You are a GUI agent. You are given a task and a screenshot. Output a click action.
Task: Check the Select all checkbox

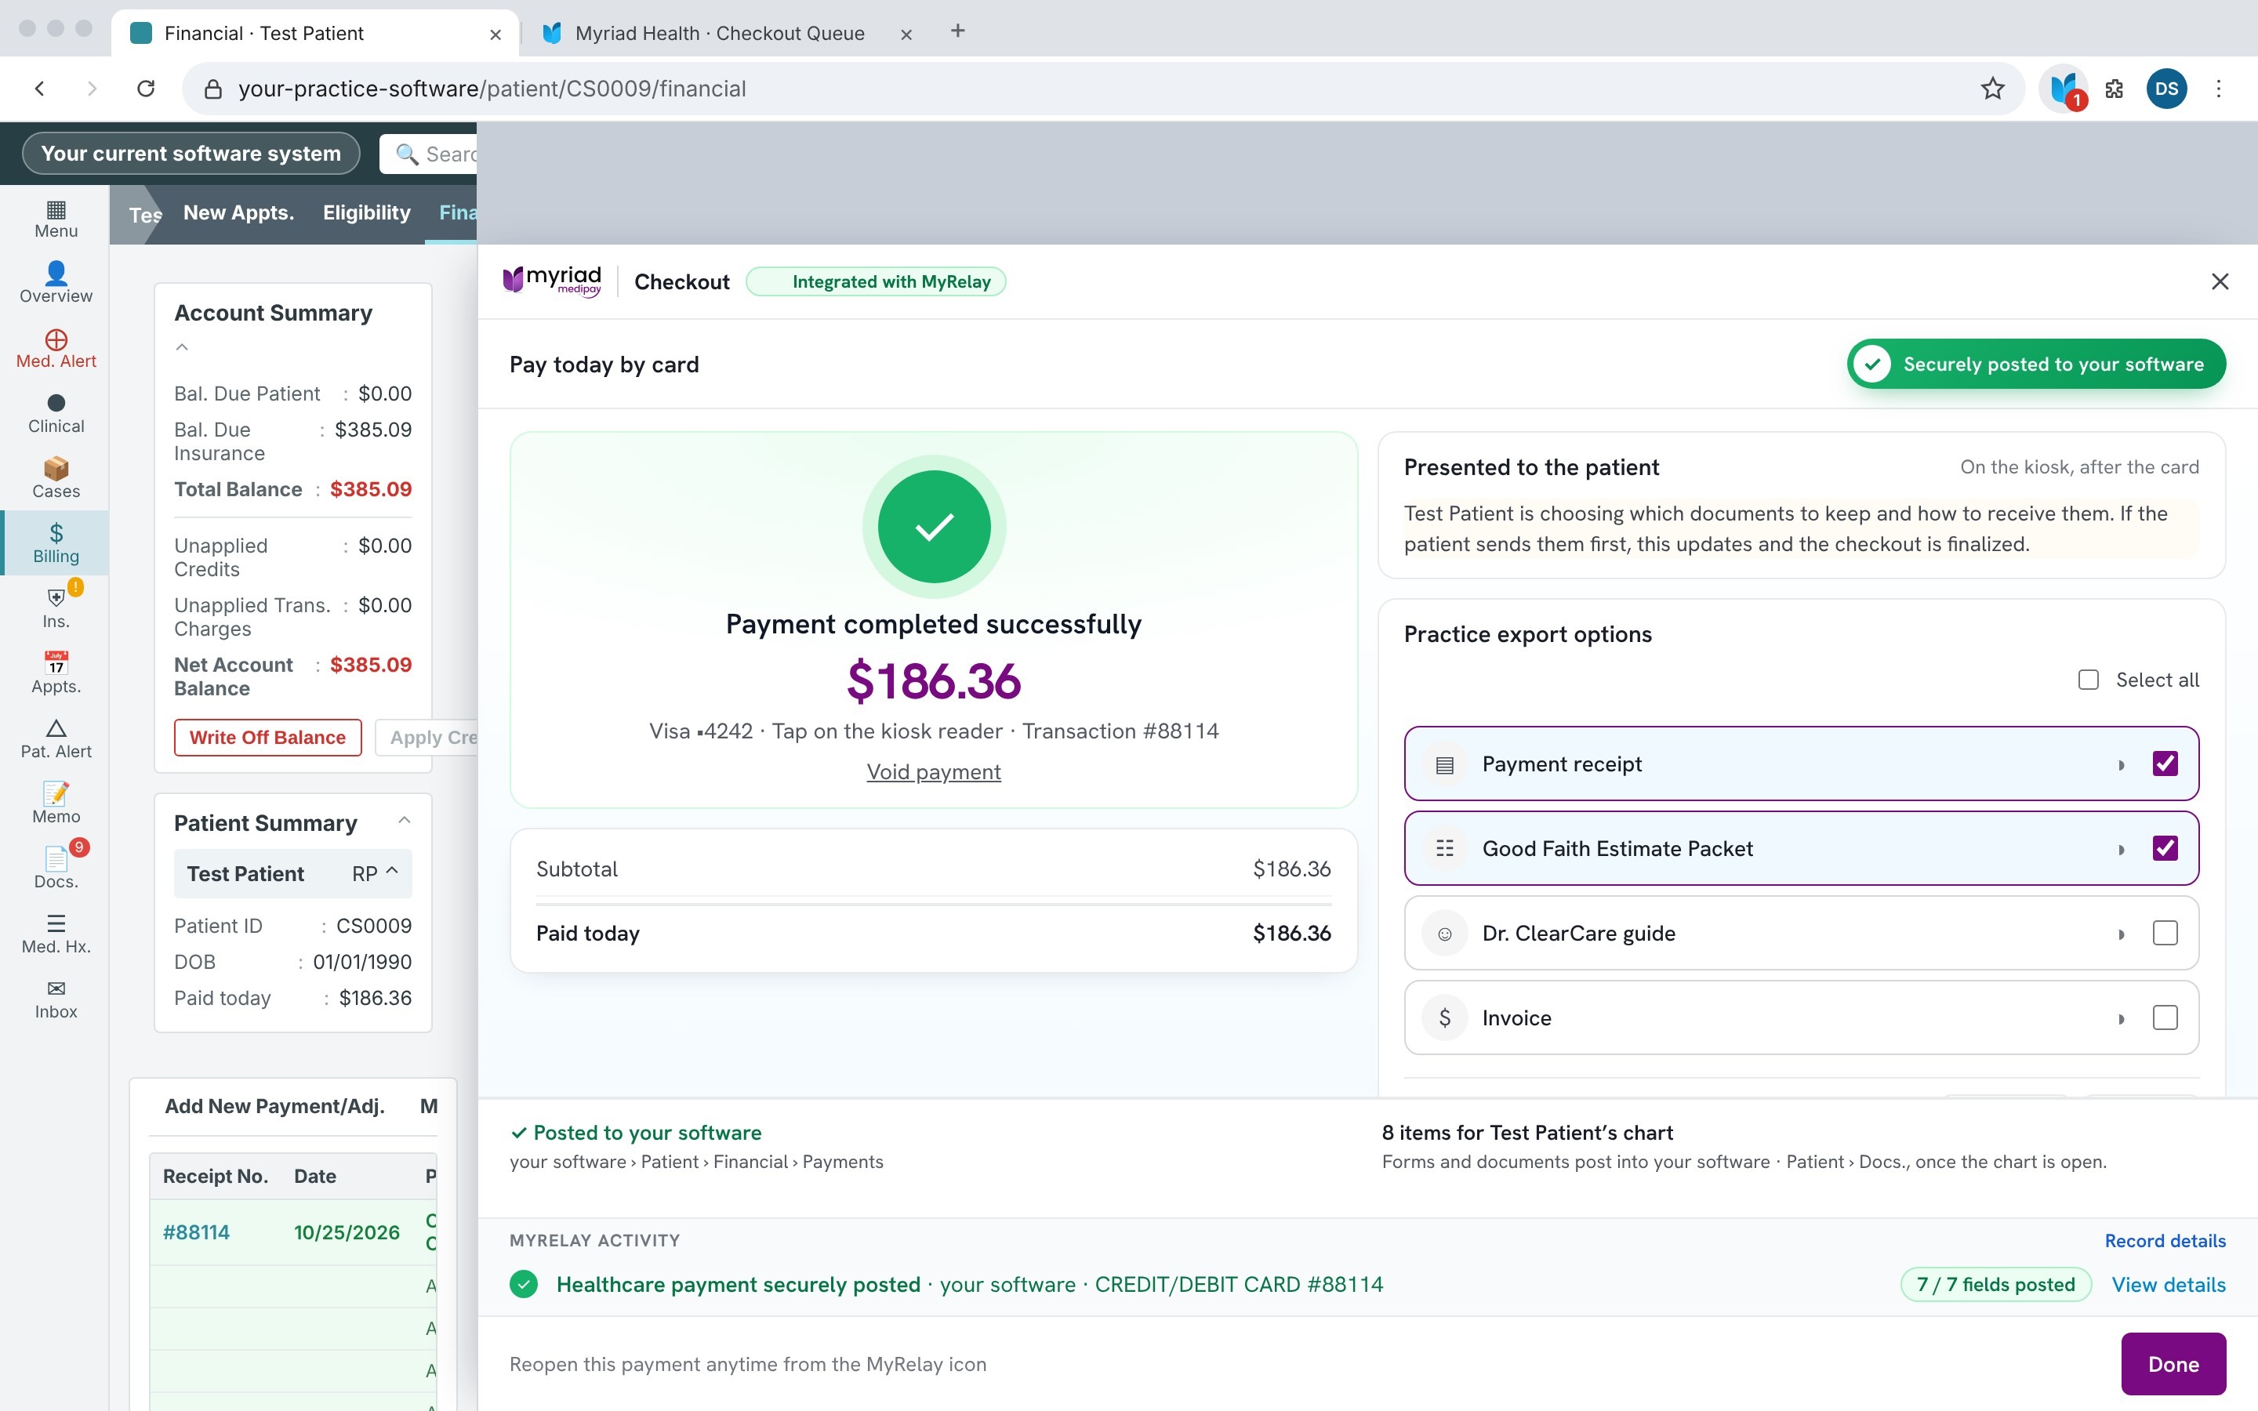click(2088, 680)
